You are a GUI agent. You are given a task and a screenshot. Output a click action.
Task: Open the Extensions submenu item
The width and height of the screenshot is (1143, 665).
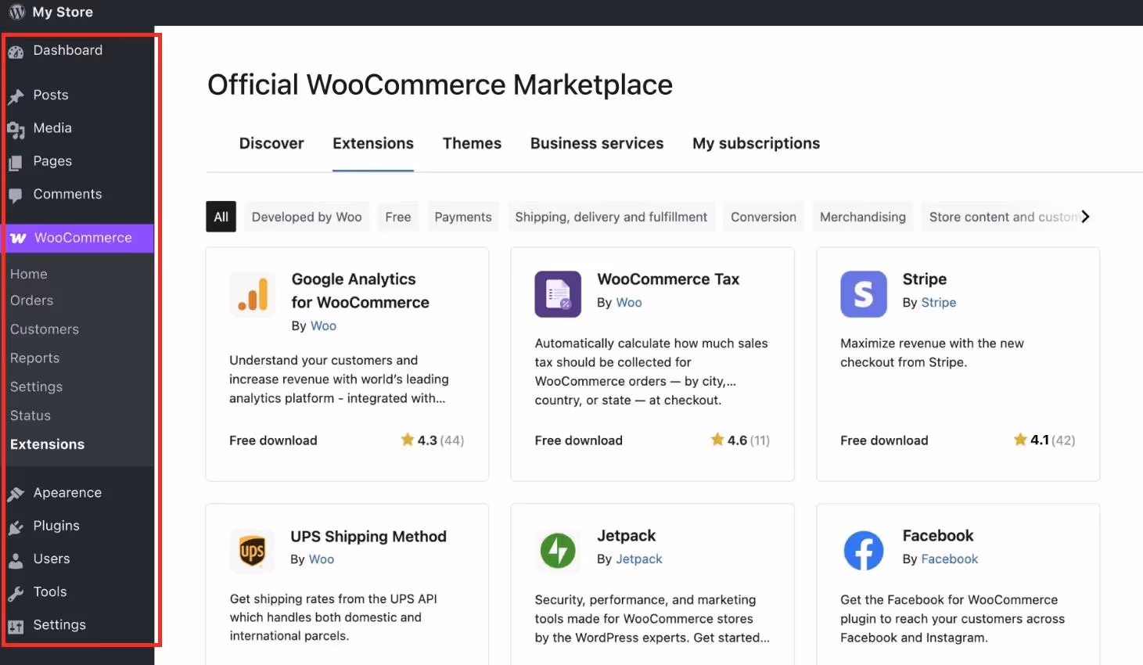47,444
